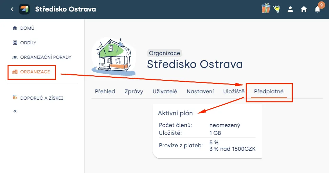Screen dimensions: 329x173
Task: Switch to the Přehled tab
Action: click(105, 92)
